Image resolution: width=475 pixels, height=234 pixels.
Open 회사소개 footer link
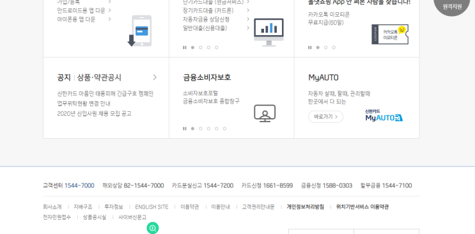pyautogui.click(x=52, y=207)
